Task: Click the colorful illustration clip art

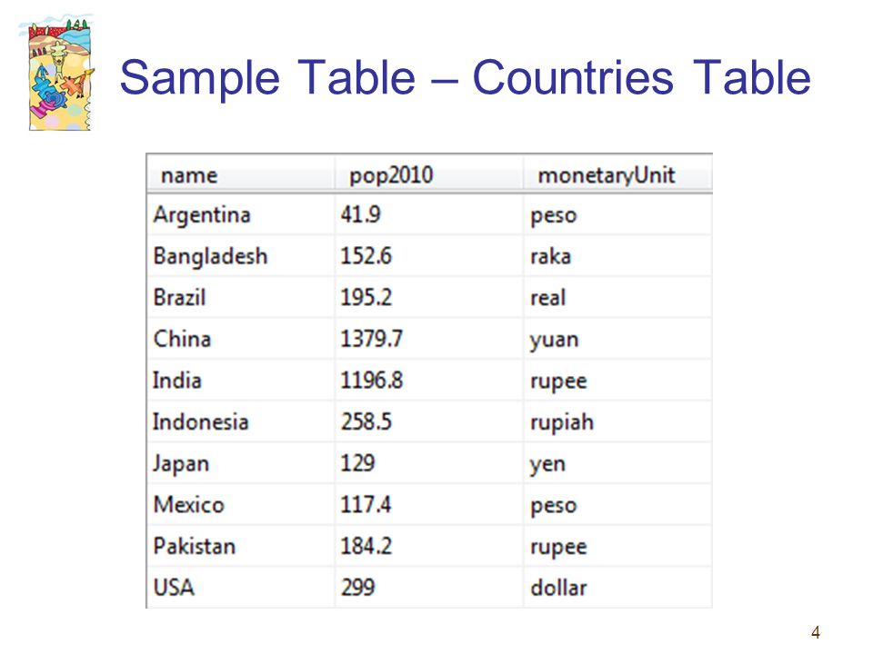Action: tap(56, 73)
